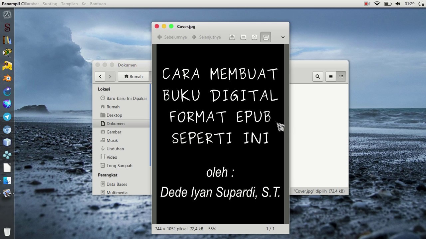Select Data Bases device in sidebar
The width and height of the screenshot is (426, 239).
click(x=122, y=184)
